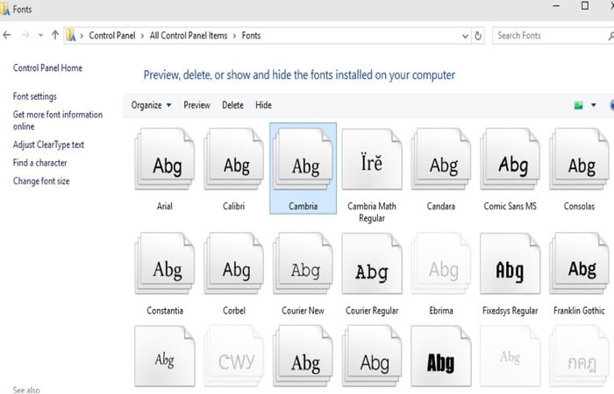
Task: Refresh the Fonts folder view
Action: (x=478, y=36)
